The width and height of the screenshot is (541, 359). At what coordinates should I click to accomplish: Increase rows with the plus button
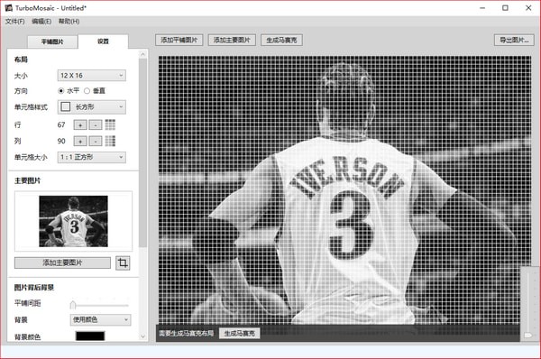click(80, 125)
